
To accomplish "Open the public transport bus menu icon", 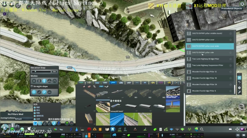I will [113, 129].
